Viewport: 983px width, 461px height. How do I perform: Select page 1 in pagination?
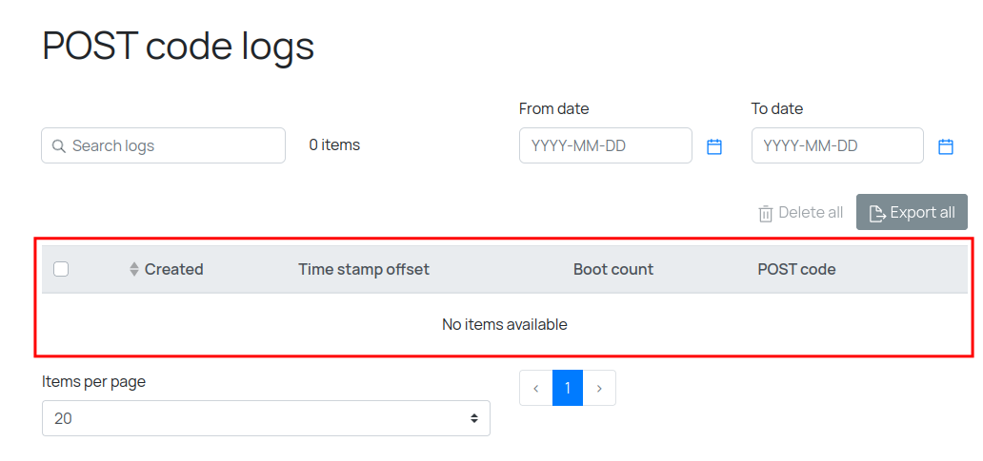point(568,388)
